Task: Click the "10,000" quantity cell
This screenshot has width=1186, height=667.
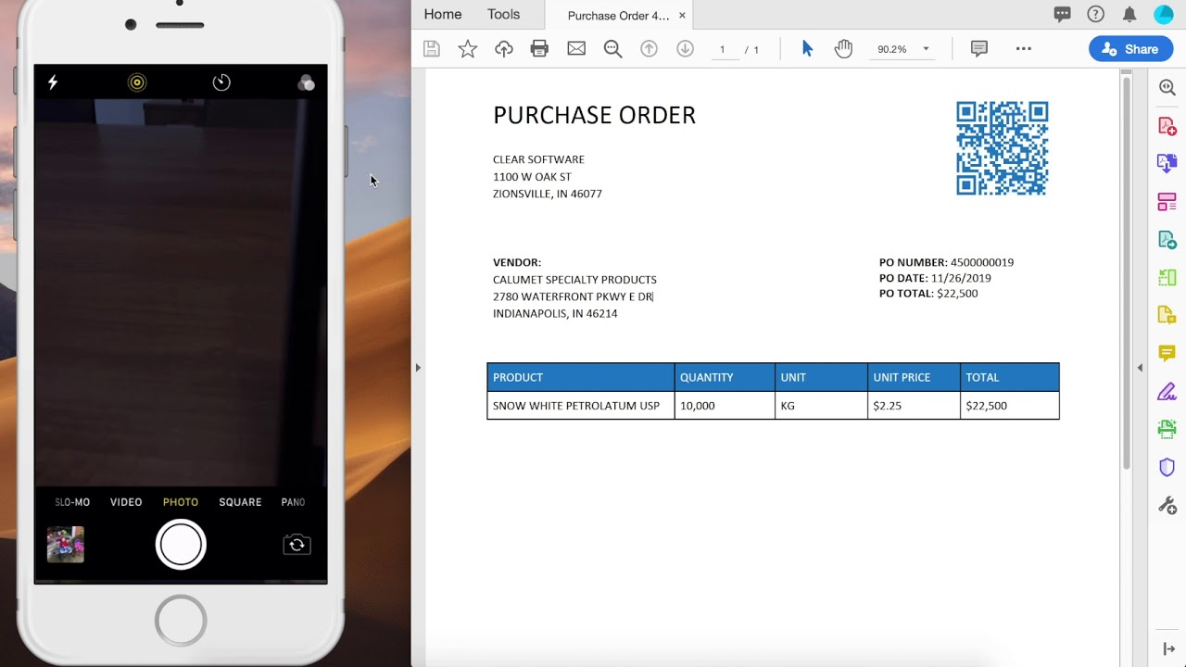Action: click(x=725, y=406)
